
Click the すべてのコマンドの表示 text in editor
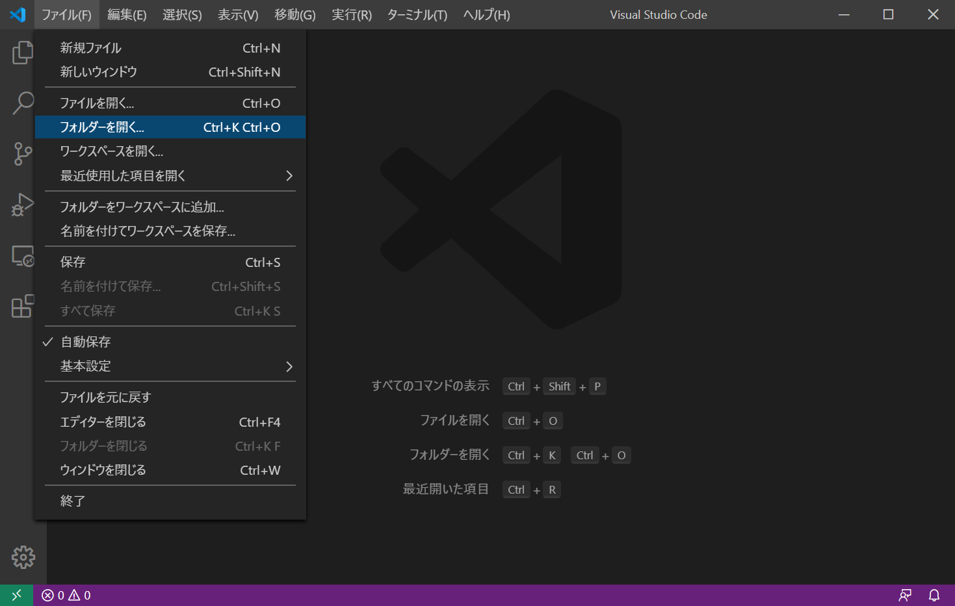tap(430, 386)
